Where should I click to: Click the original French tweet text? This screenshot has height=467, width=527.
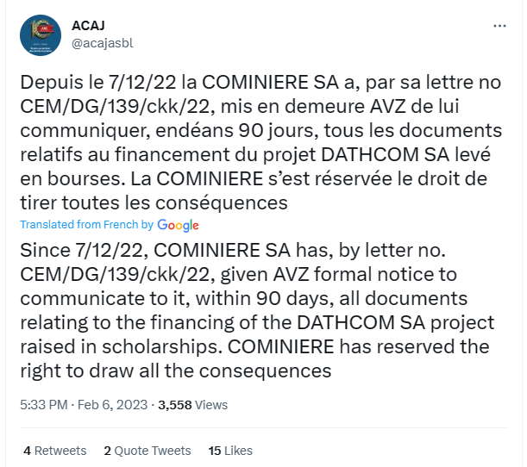[x=260, y=142]
